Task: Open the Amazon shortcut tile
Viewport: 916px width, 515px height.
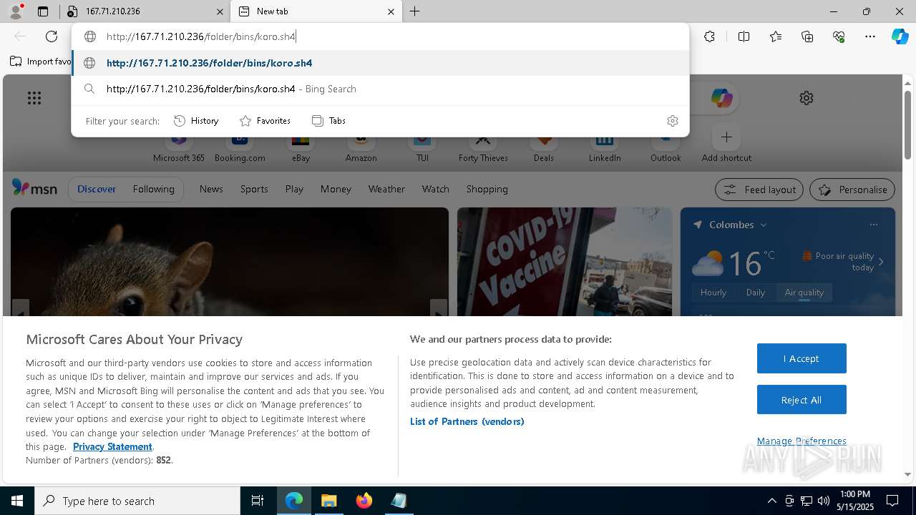Action: pyautogui.click(x=361, y=148)
